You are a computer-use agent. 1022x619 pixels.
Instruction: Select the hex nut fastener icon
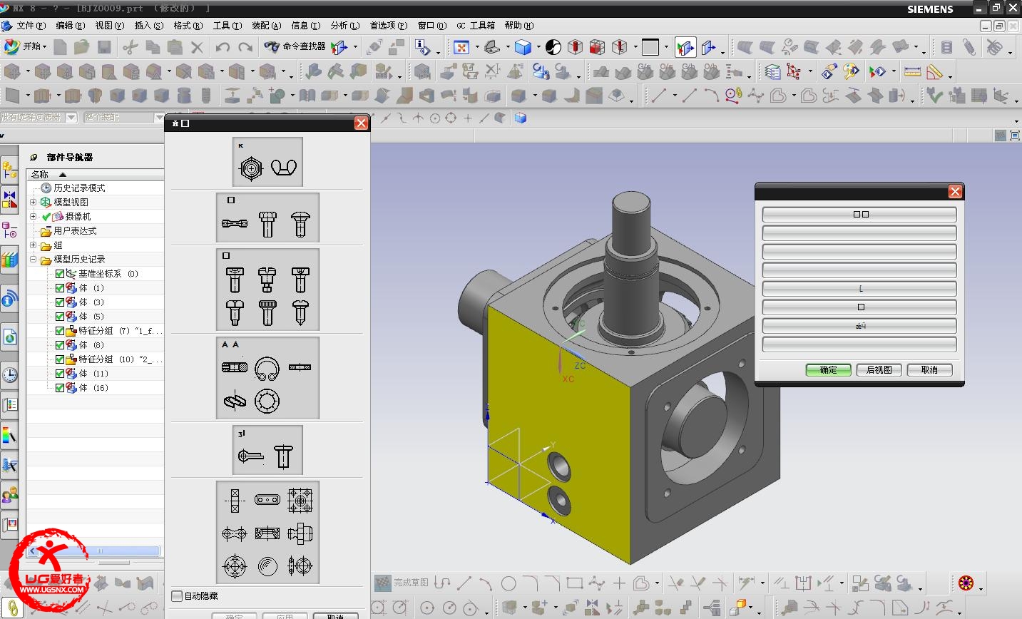(x=251, y=168)
